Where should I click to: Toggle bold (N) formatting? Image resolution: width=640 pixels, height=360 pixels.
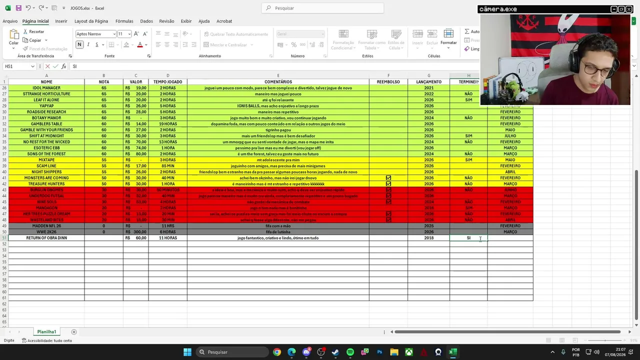coord(79,44)
